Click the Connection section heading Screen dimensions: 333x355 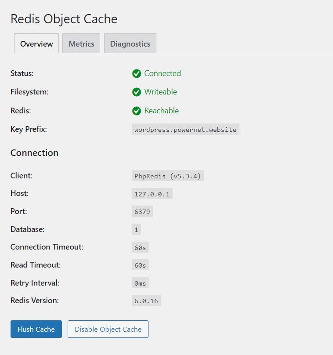pyautogui.click(x=34, y=153)
